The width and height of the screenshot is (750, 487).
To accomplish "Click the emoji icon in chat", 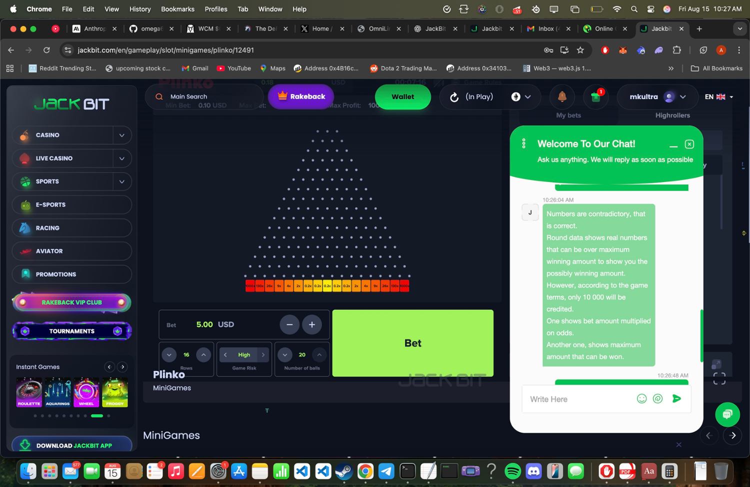I will 641,398.
